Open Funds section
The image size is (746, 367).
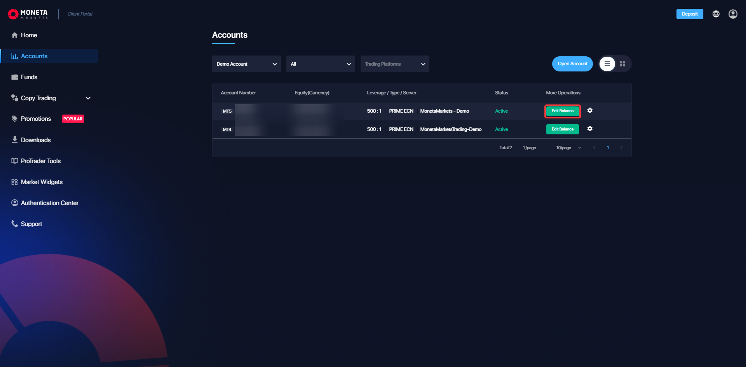[49, 77]
